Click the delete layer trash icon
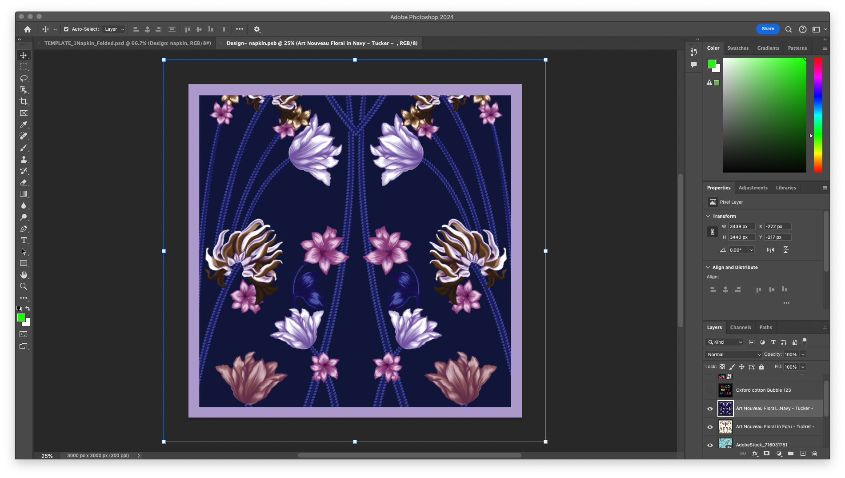This screenshot has height=478, width=845. tap(814, 454)
